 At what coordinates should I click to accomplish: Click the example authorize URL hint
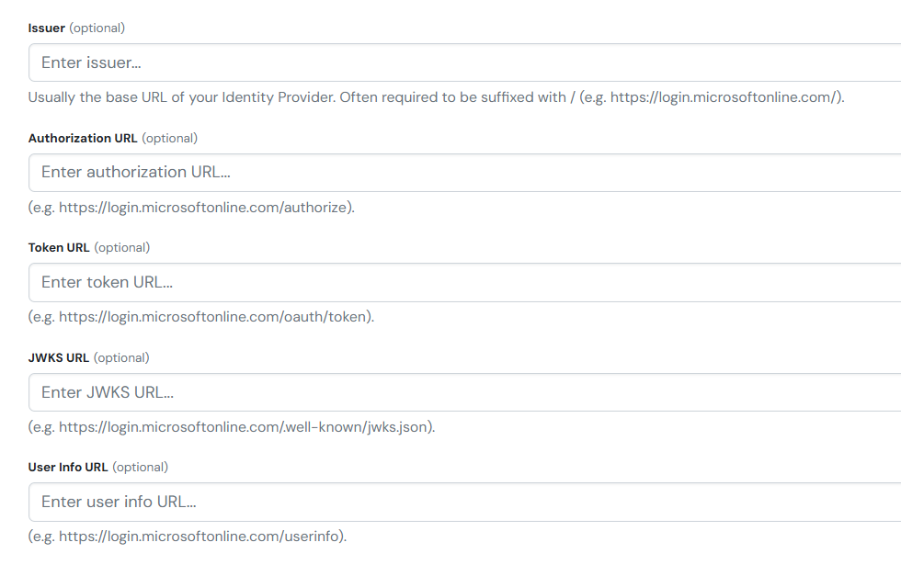(191, 208)
